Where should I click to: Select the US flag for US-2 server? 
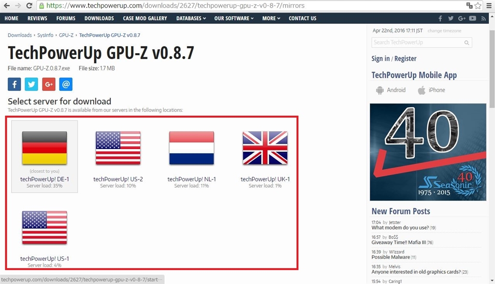[118, 148]
